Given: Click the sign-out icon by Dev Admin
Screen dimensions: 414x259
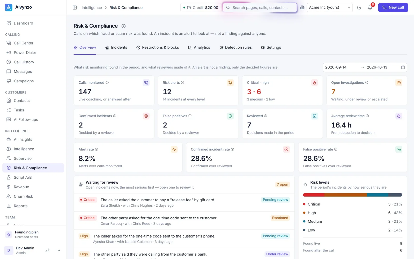Looking at the screenshot, I should coord(58,250).
